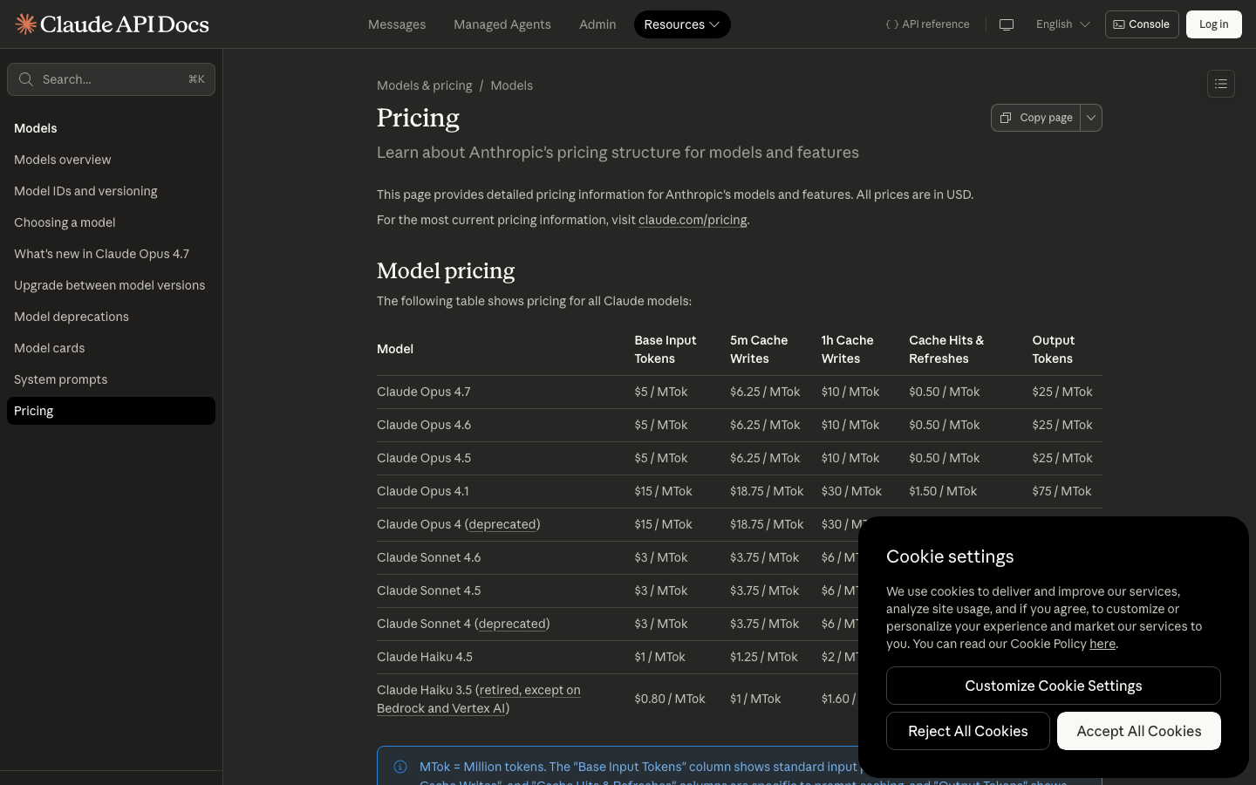1256x785 pixels.
Task: Click the Claude Sonnet 4.5 row name
Action: 429,590
